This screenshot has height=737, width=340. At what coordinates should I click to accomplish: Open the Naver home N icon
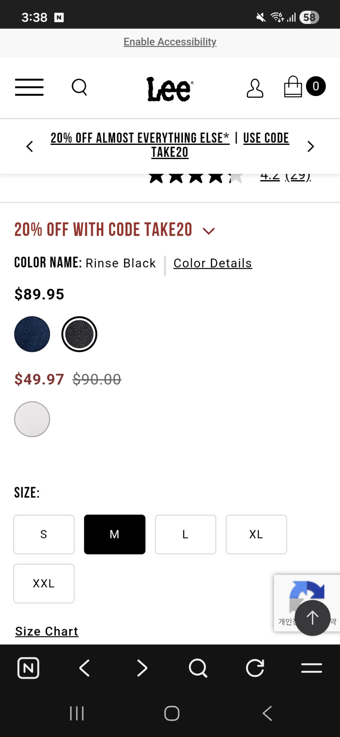click(28, 668)
